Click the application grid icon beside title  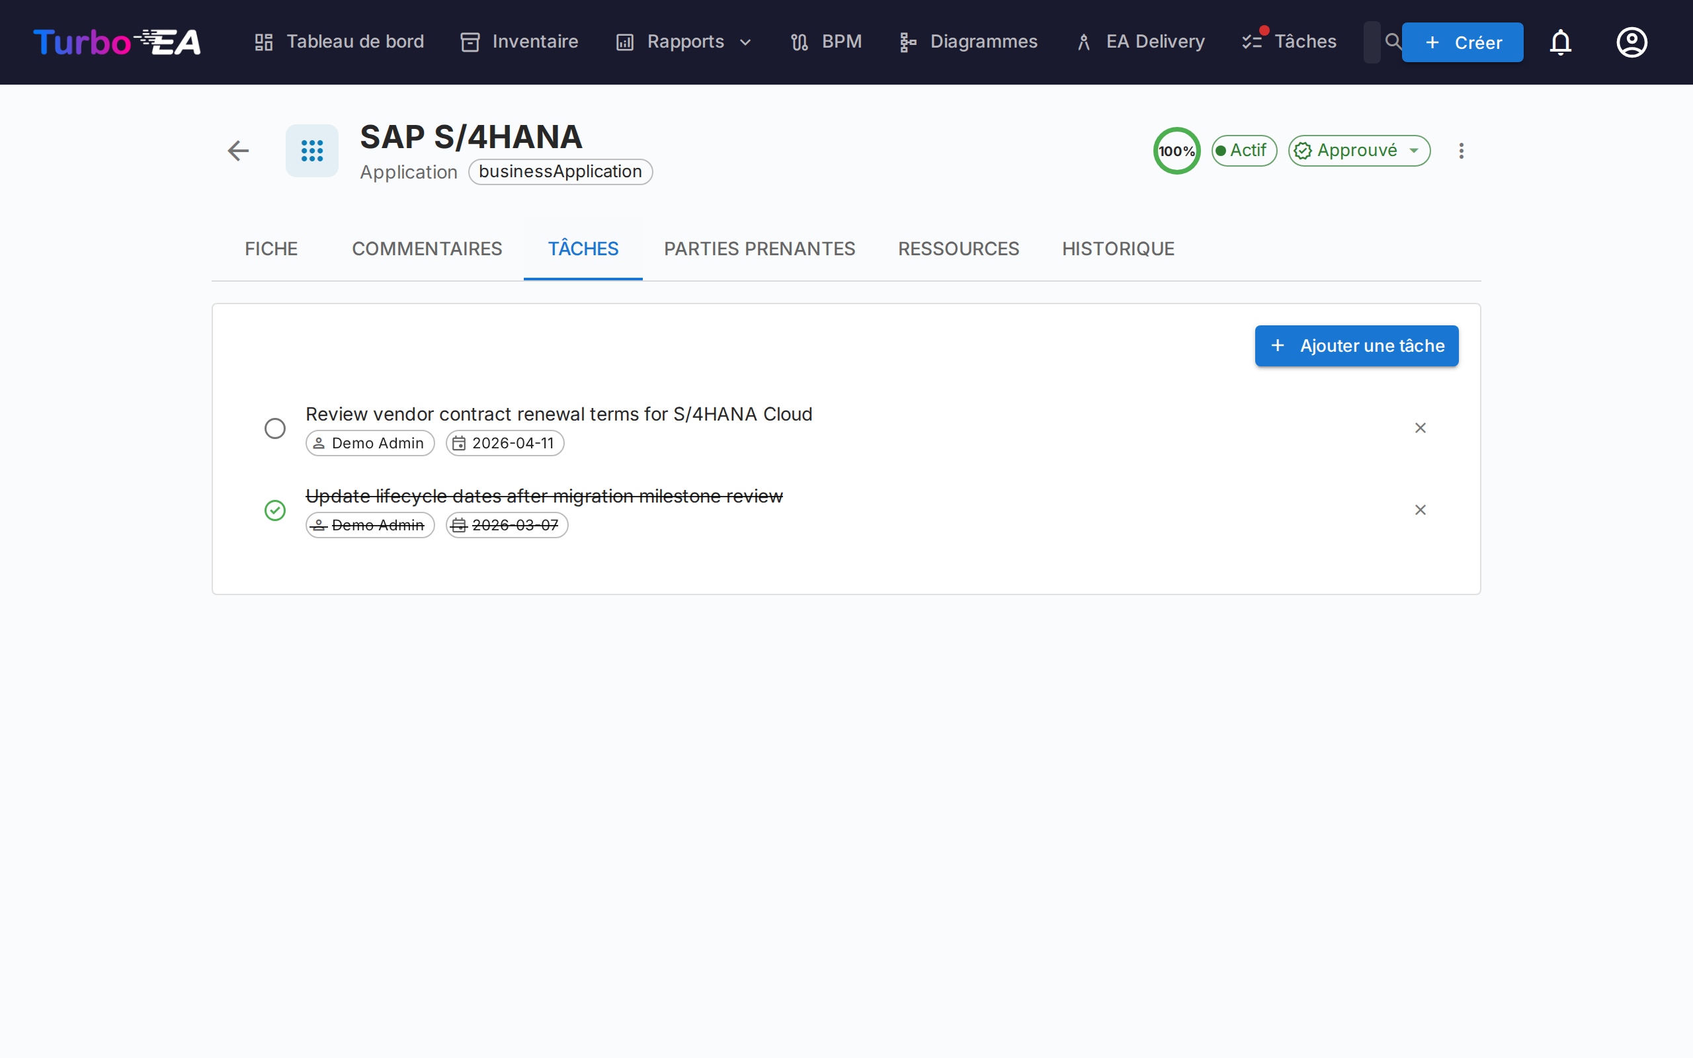coord(312,151)
